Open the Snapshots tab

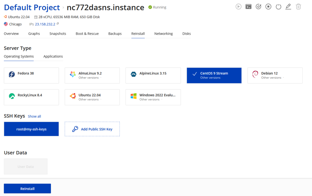click(x=58, y=33)
